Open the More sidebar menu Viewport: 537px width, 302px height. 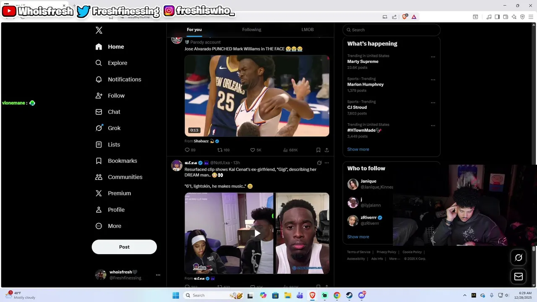tap(108, 226)
